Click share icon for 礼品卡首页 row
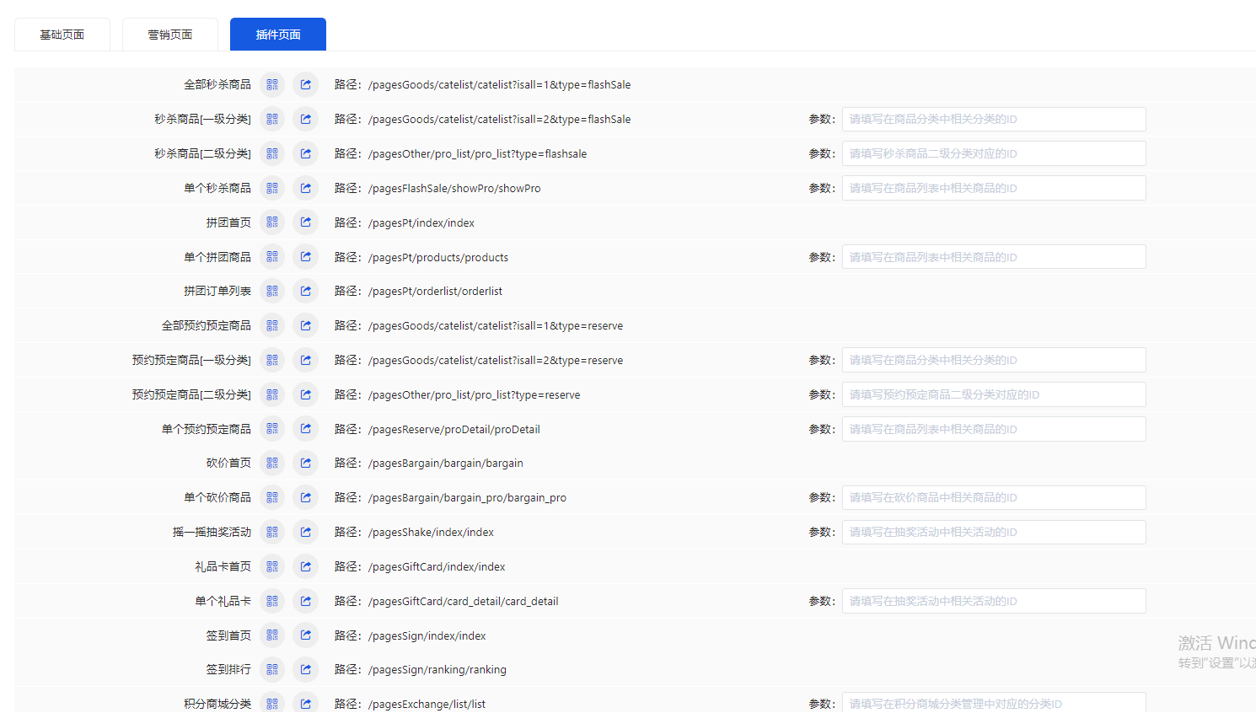Screen dimensions: 1256x713 (x=306, y=566)
